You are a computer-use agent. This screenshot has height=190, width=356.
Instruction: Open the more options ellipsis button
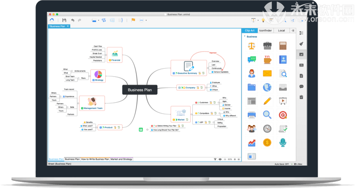pos(141,20)
